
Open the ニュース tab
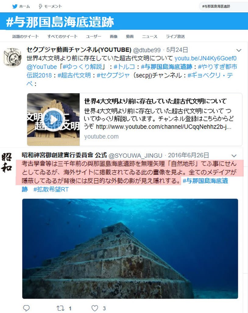150,36
